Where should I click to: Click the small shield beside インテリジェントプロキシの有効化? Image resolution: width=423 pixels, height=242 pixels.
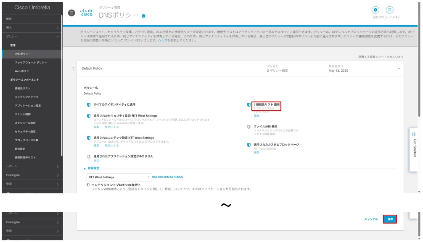88,185
